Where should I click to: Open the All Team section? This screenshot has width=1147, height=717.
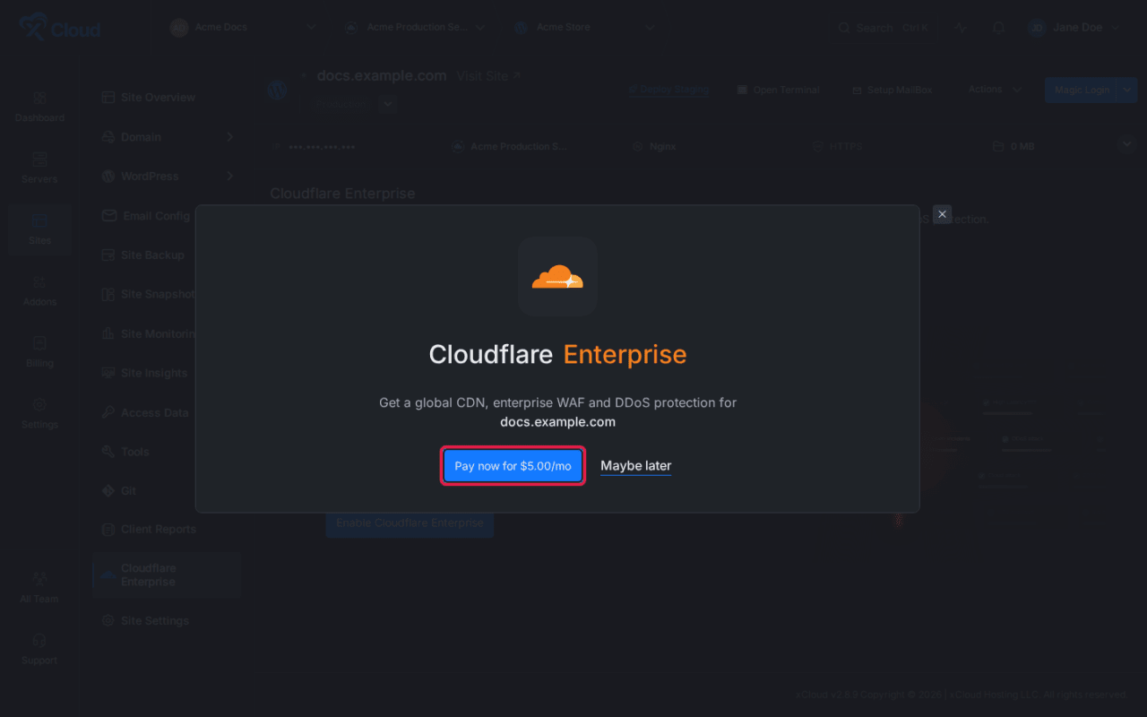click(x=39, y=588)
